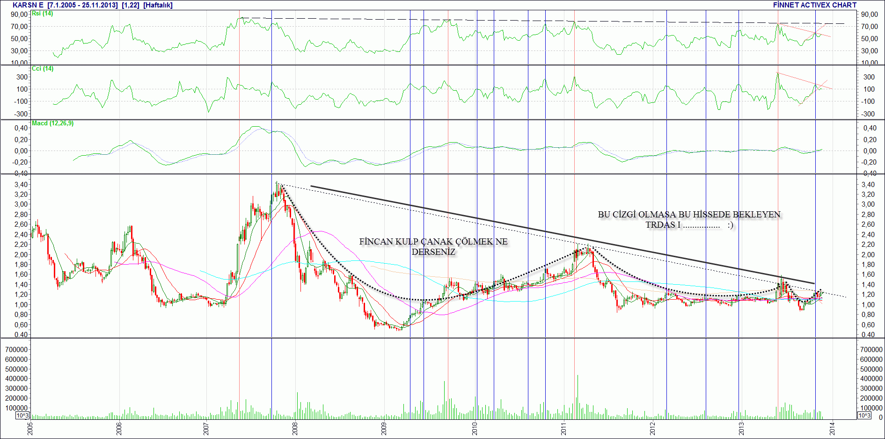Select the [Haftalık] period label
The width and height of the screenshot is (885, 439).
[x=158, y=5]
